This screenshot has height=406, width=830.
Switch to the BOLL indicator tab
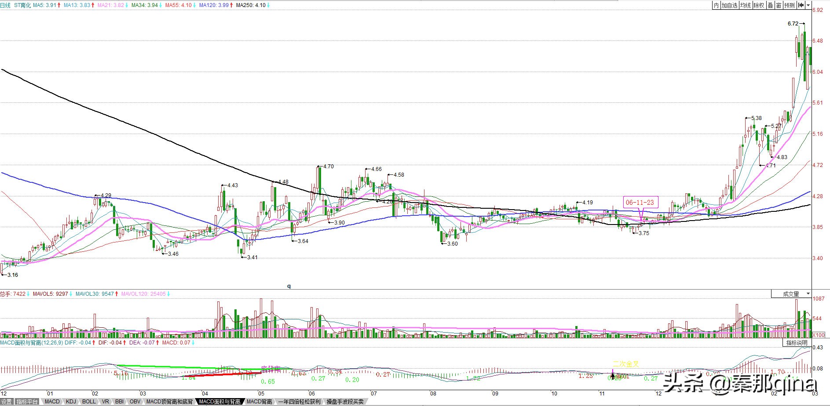point(89,402)
